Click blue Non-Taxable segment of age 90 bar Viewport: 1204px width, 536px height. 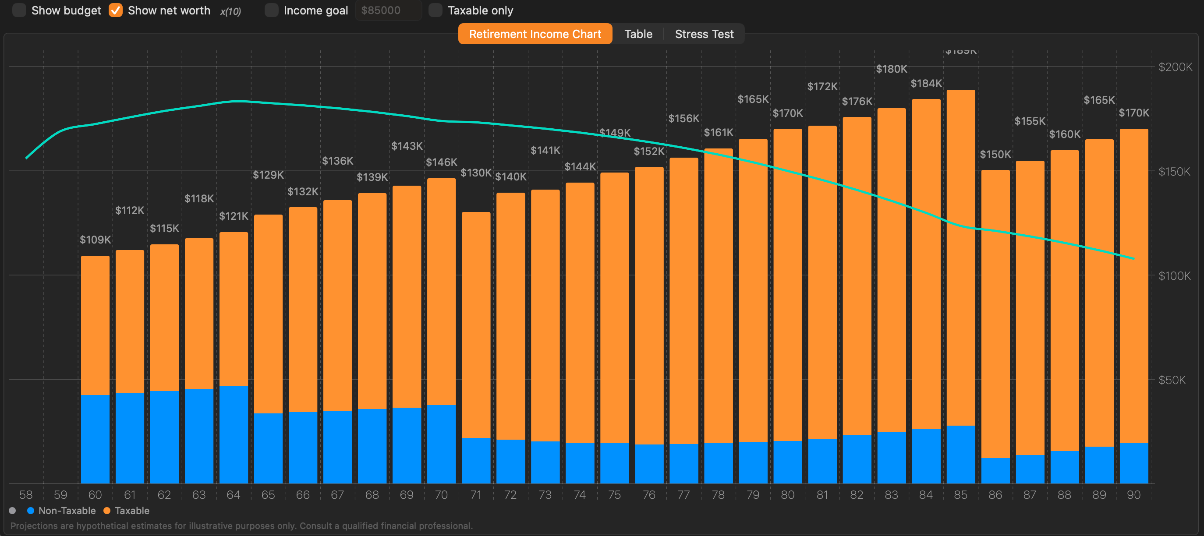(x=1134, y=463)
